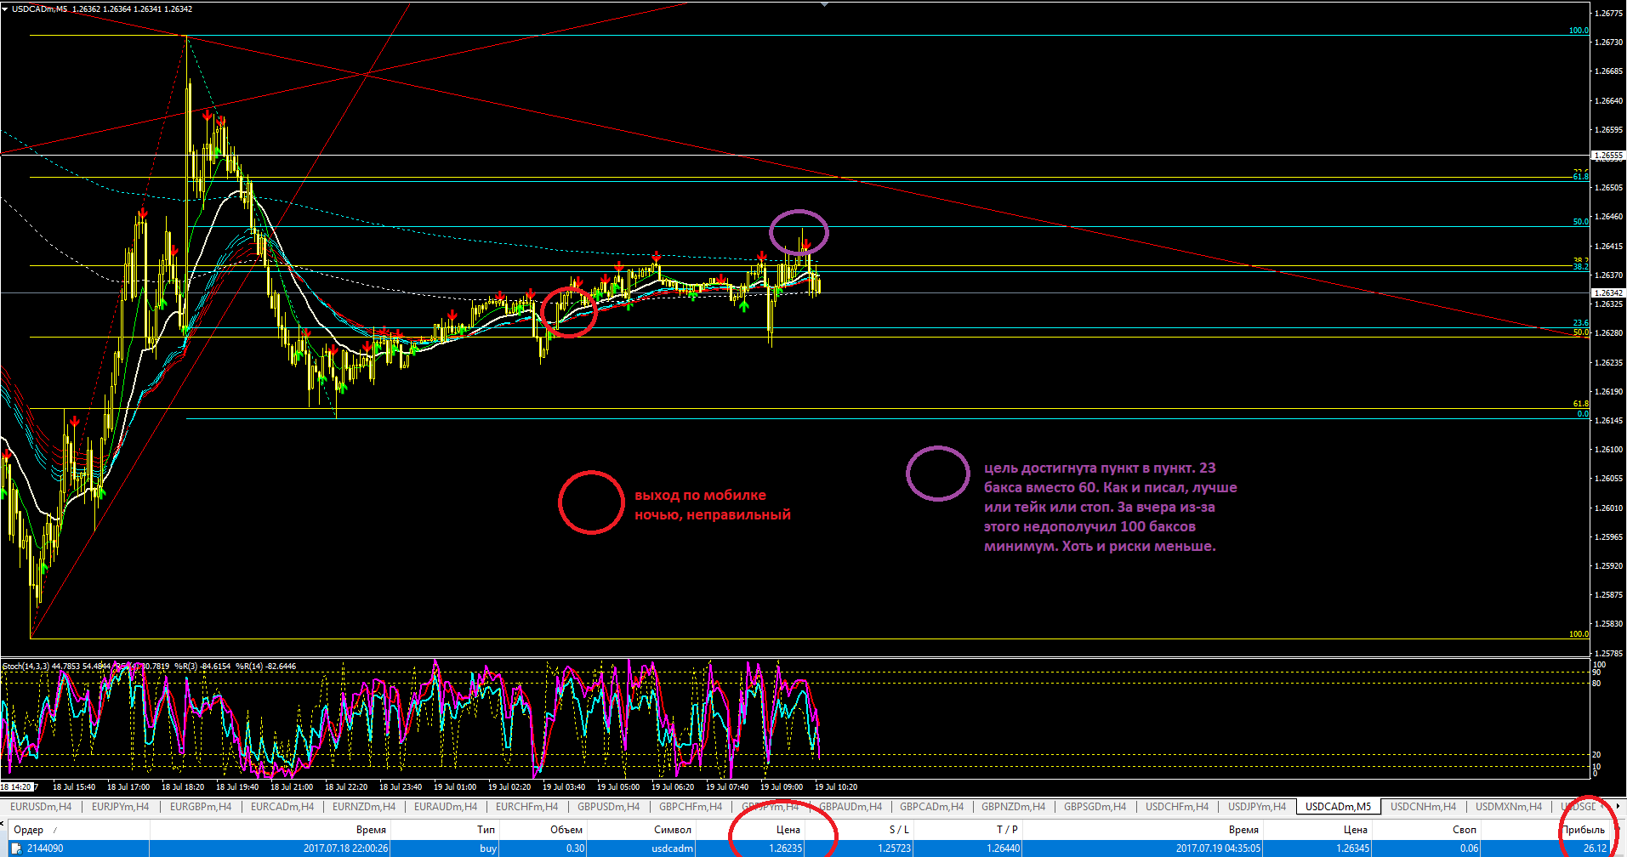Open the USDMXNm,H4 chart tab
This screenshot has width=1627, height=857.
(1508, 807)
